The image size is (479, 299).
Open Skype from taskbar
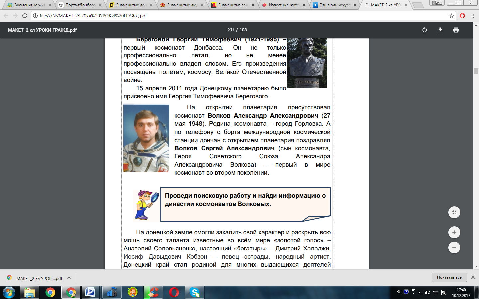pos(194,293)
